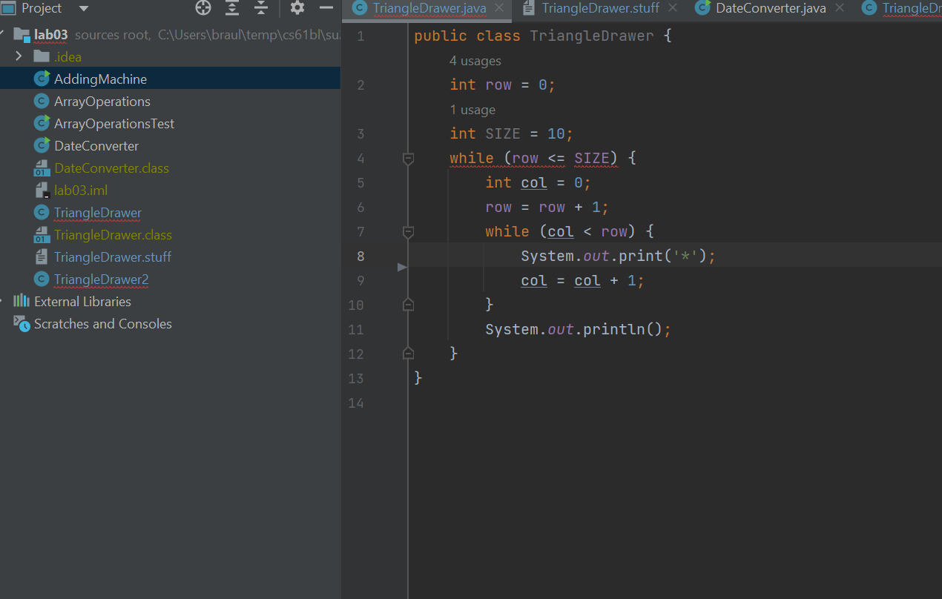
Task: Hide the Project panel with minus icon
Action: pyautogui.click(x=326, y=8)
